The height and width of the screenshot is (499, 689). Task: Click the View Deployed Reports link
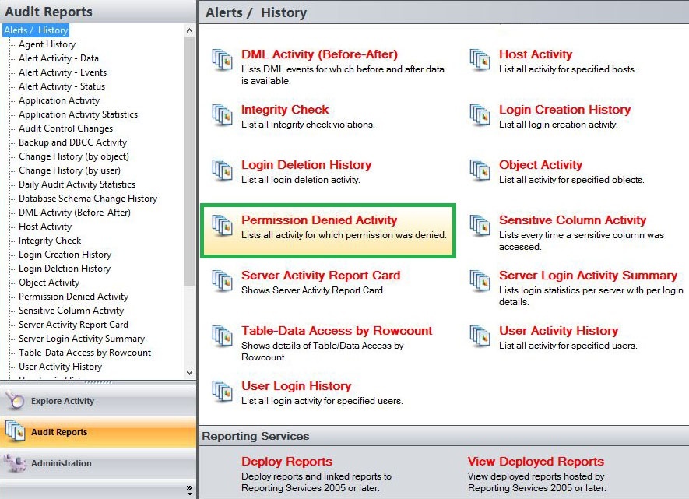coord(536,462)
